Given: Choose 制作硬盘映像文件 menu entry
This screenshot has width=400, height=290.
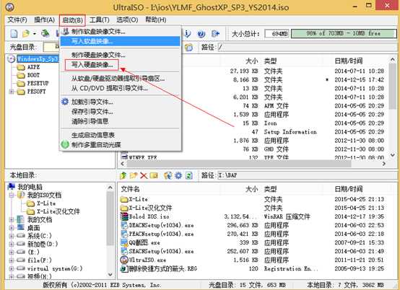Looking at the screenshot, I should pos(121,55).
